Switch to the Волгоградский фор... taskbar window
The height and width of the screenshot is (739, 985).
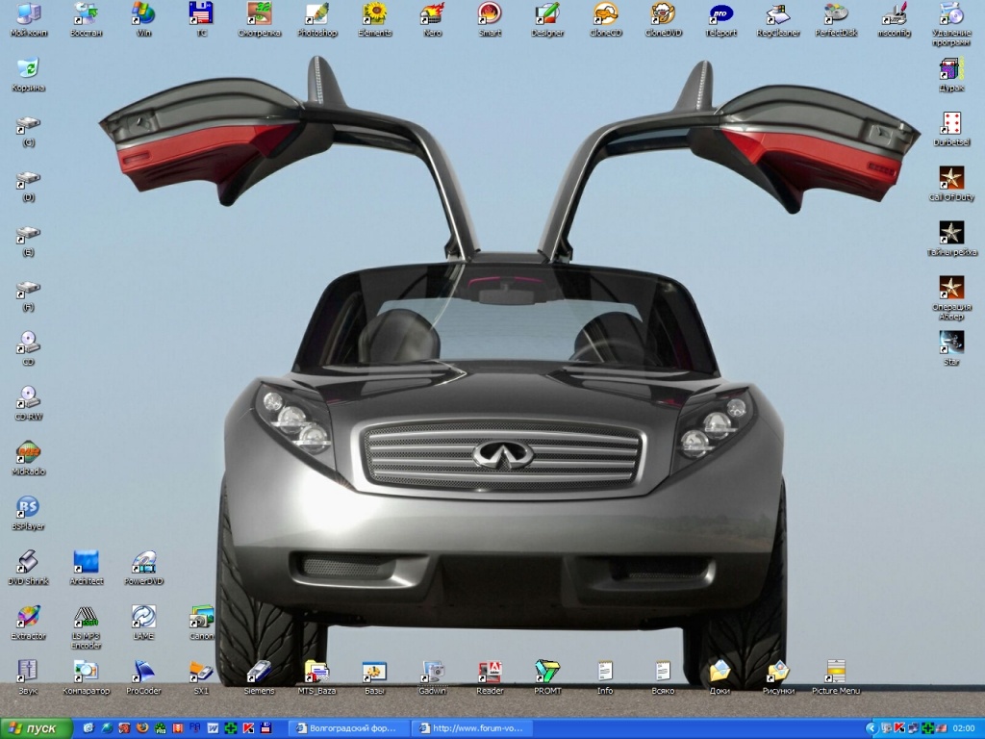pos(347,728)
